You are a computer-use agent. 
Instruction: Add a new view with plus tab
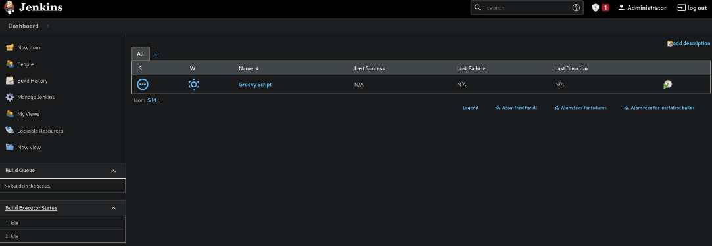pyautogui.click(x=156, y=54)
